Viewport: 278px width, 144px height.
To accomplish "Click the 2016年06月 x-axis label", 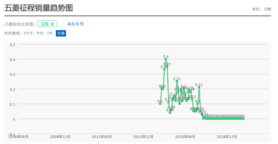I will click(x=185, y=137).
